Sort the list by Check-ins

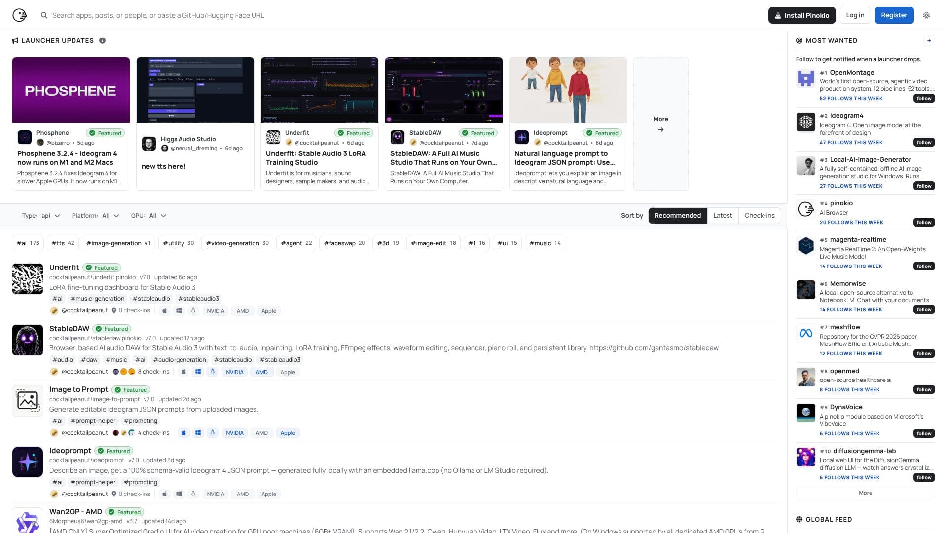[760, 216]
